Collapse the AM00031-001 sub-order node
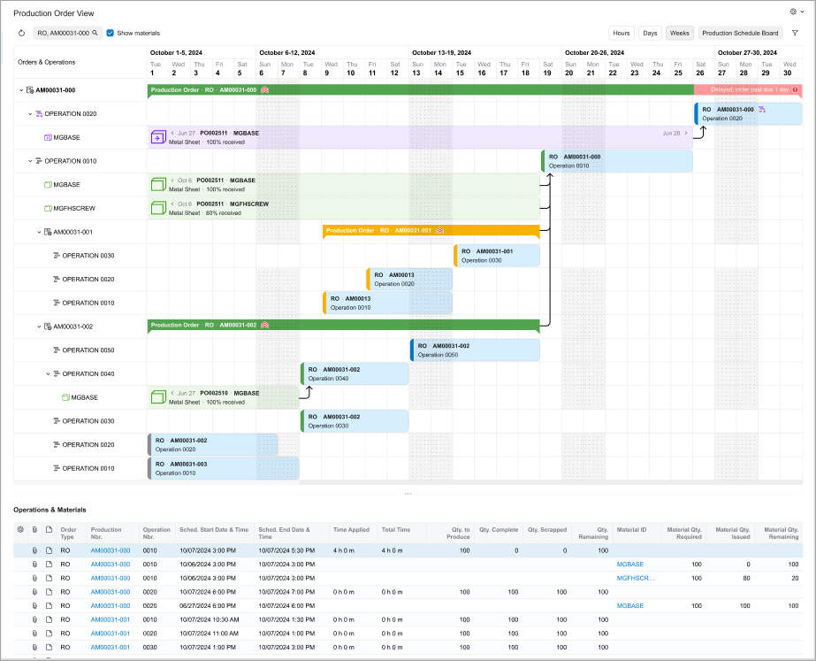Viewport: 816px width, 661px height. tap(39, 232)
